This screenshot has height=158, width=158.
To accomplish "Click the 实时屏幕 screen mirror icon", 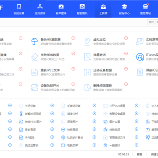I will (x=140, y=42).
